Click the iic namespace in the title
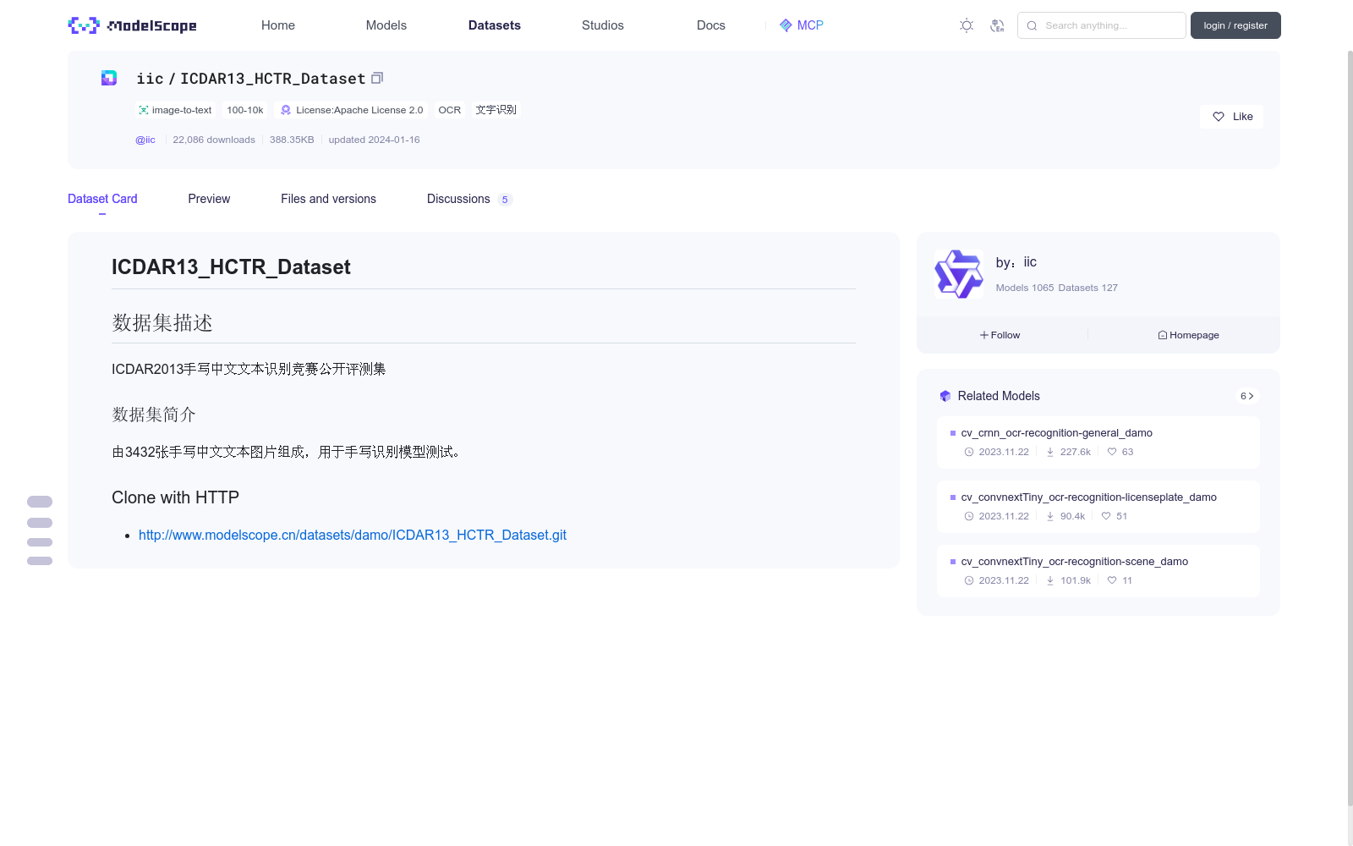The width and height of the screenshot is (1353, 846). click(x=150, y=79)
